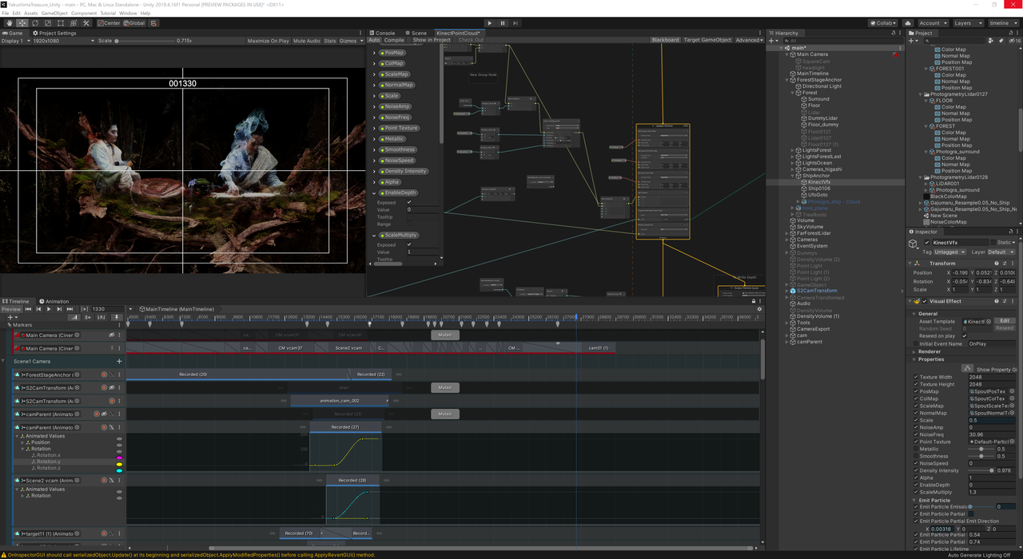Jump to the timeline start

coord(28,309)
